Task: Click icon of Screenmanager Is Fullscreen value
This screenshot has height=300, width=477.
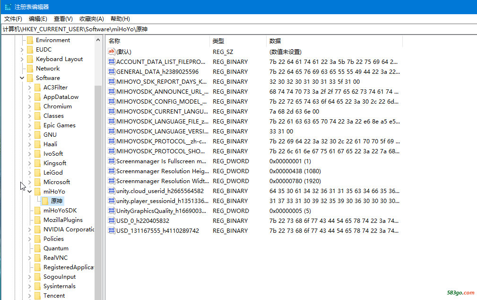Action: [112, 161]
